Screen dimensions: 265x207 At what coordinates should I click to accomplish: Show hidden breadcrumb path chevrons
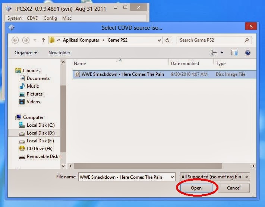tap(59, 40)
